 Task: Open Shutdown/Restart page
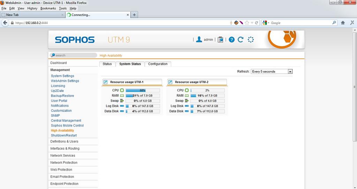click(x=64, y=135)
